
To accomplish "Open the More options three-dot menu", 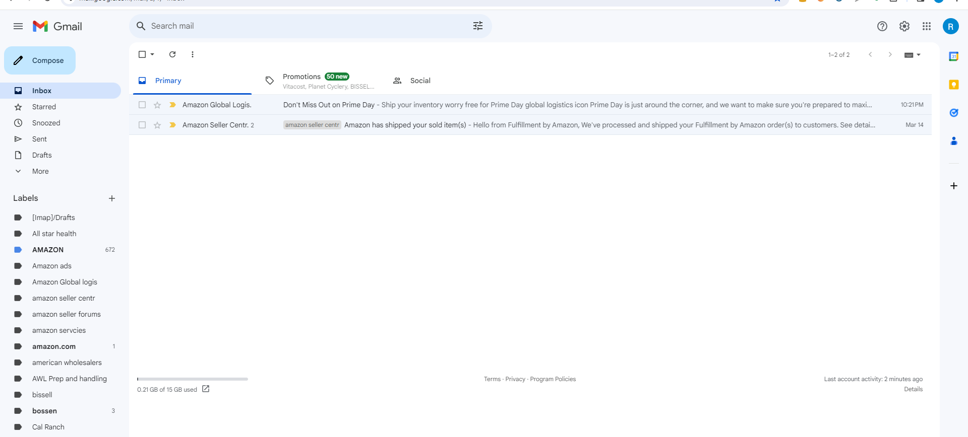I will pos(193,54).
